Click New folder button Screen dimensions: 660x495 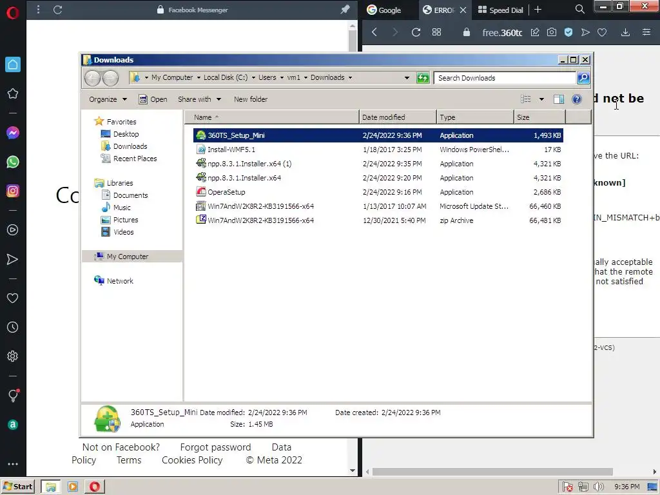(x=251, y=99)
